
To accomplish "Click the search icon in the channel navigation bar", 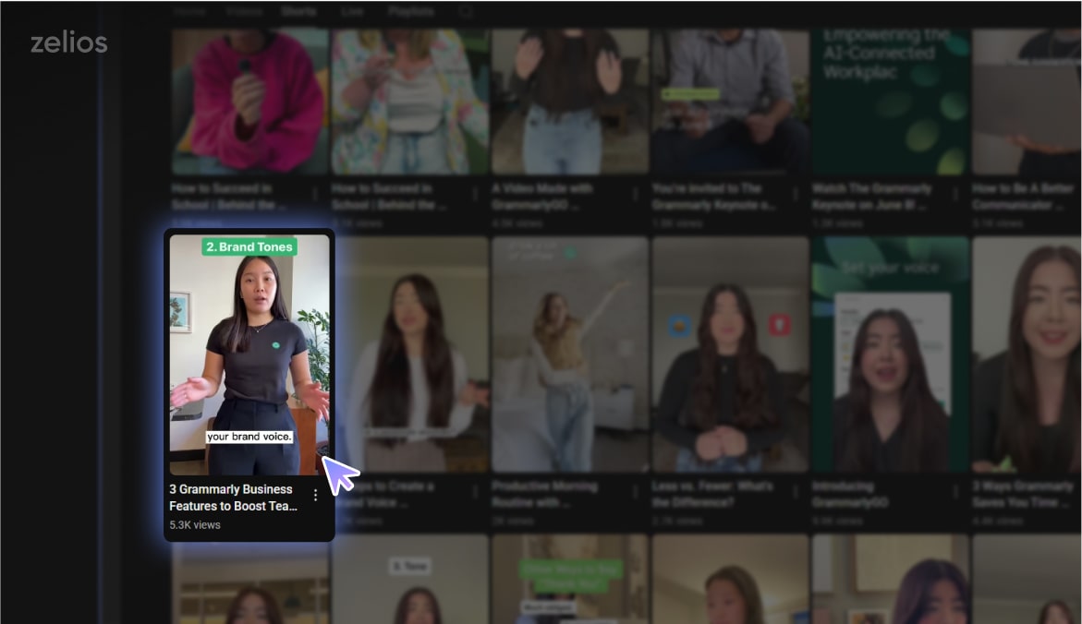I will tap(467, 11).
